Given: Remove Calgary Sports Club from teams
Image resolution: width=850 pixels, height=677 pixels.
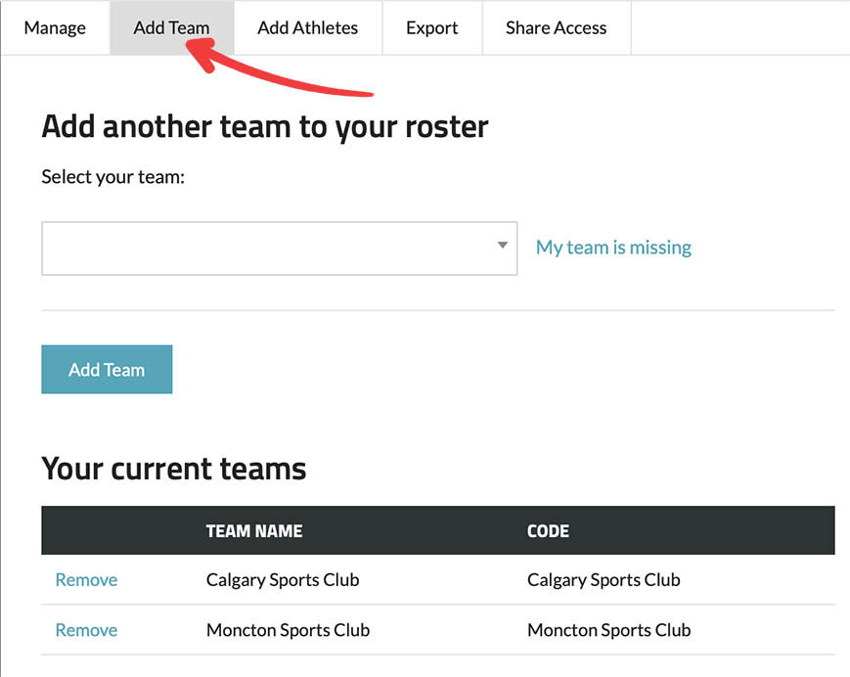Looking at the screenshot, I should [86, 580].
